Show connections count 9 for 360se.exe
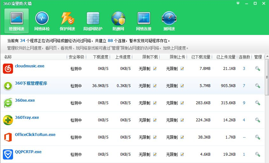This screenshot has width=269, height=163. click(x=244, y=103)
